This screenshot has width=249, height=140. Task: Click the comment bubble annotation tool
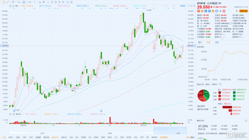[44, 2]
